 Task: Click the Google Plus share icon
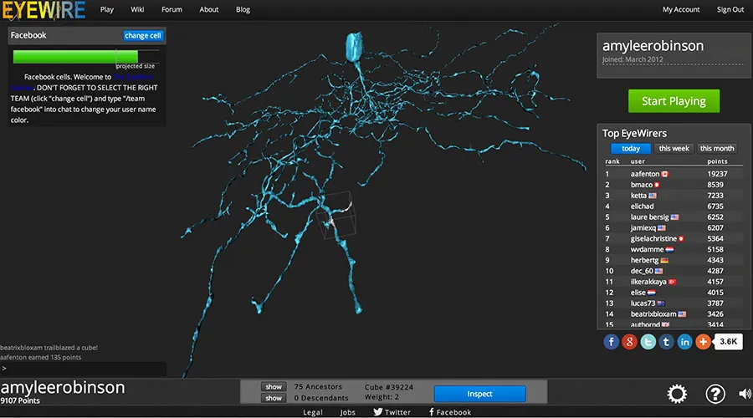coord(630,341)
